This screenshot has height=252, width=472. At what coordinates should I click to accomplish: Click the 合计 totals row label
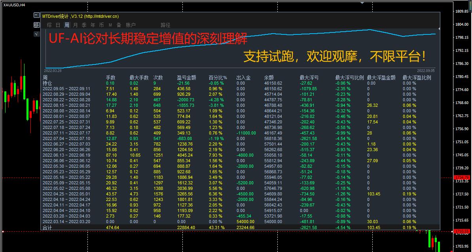point(47,227)
